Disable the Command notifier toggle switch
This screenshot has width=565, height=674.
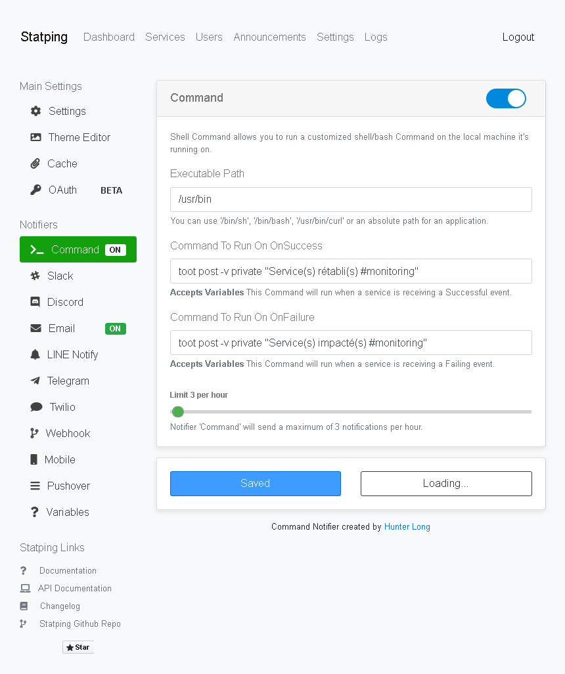point(506,98)
